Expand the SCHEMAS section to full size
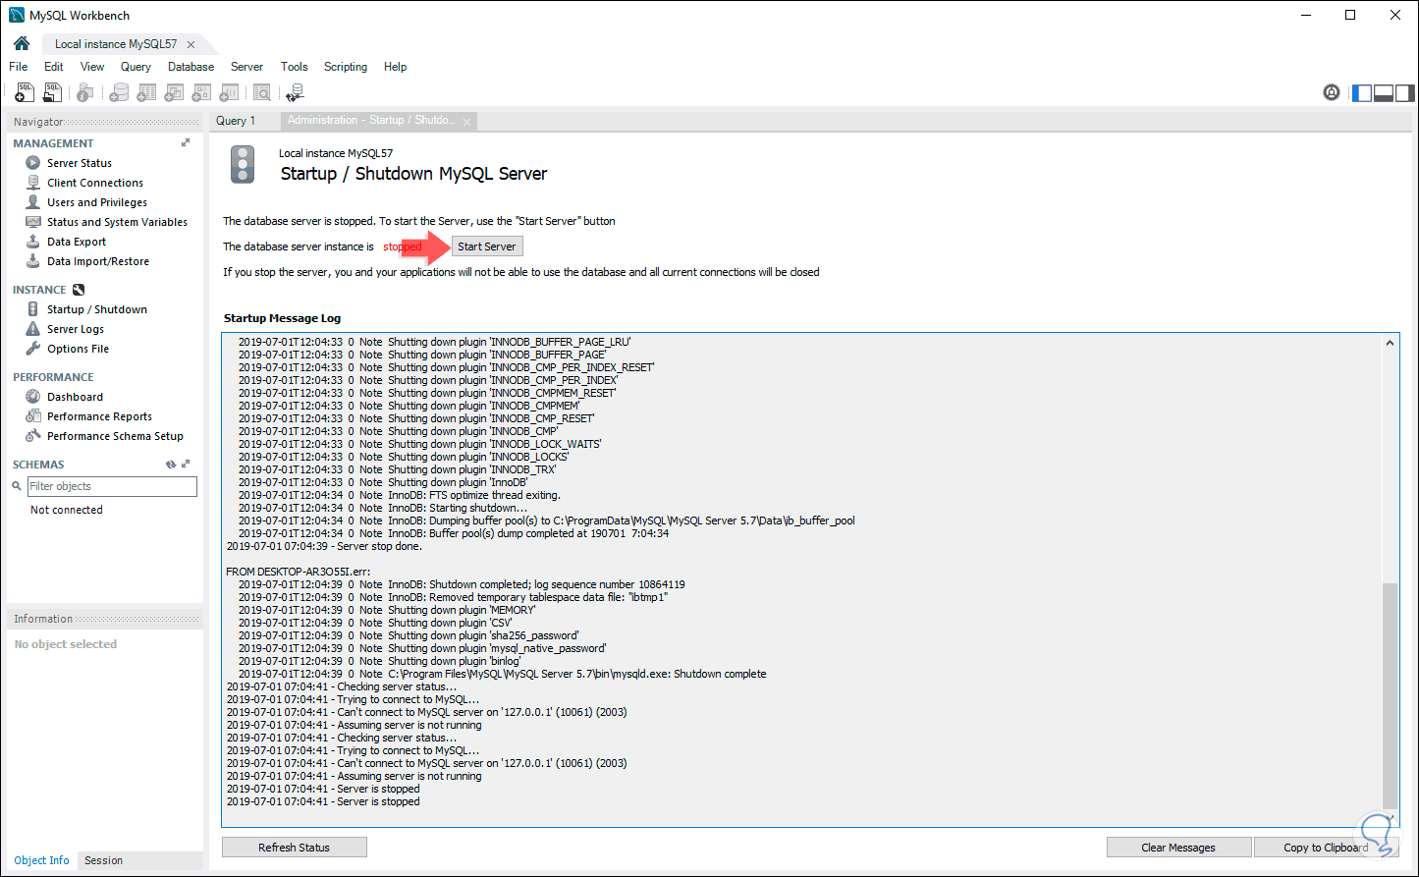Screen dimensions: 1419x877 186,465
